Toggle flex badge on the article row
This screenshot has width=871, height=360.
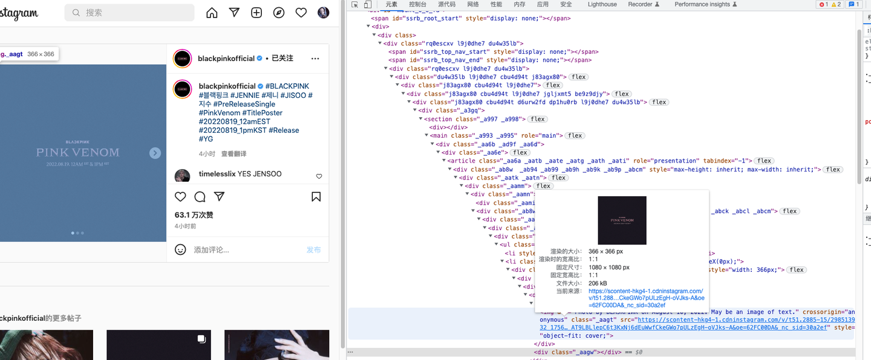click(x=764, y=161)
